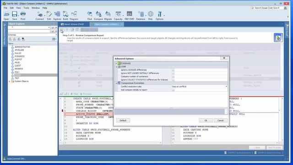
Task: Open the Object Explorer connection dropdown
Action: 49,27
